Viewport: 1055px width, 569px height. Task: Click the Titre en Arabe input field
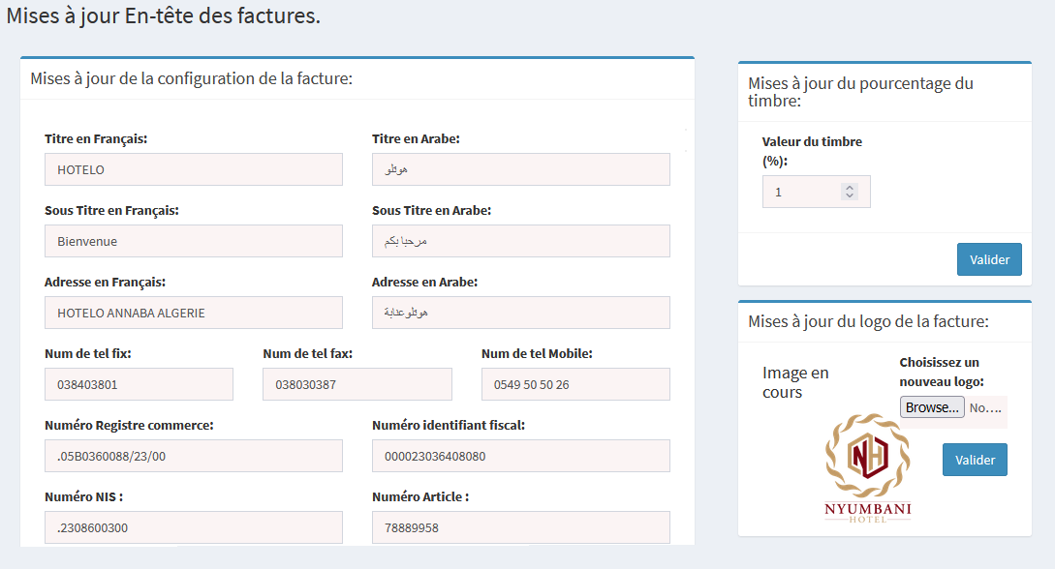(520, 169)
